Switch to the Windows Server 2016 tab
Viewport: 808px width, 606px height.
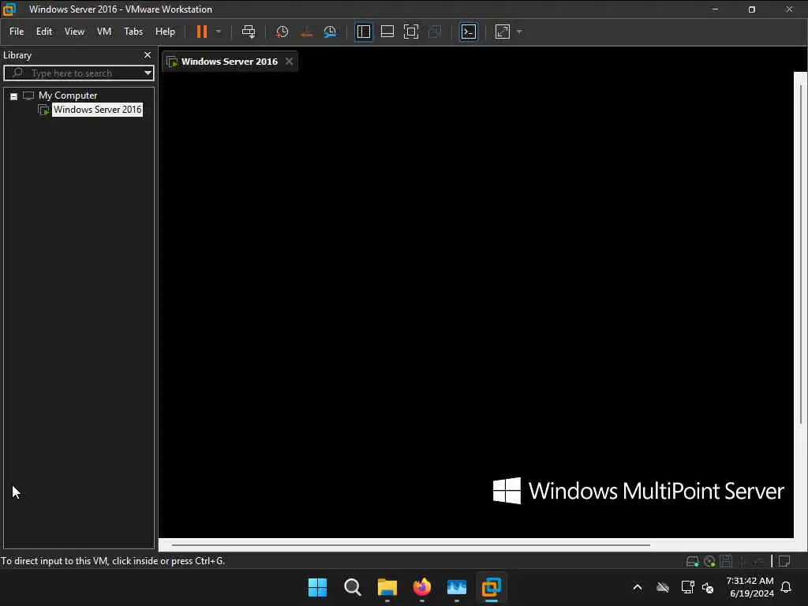(230, 62)
